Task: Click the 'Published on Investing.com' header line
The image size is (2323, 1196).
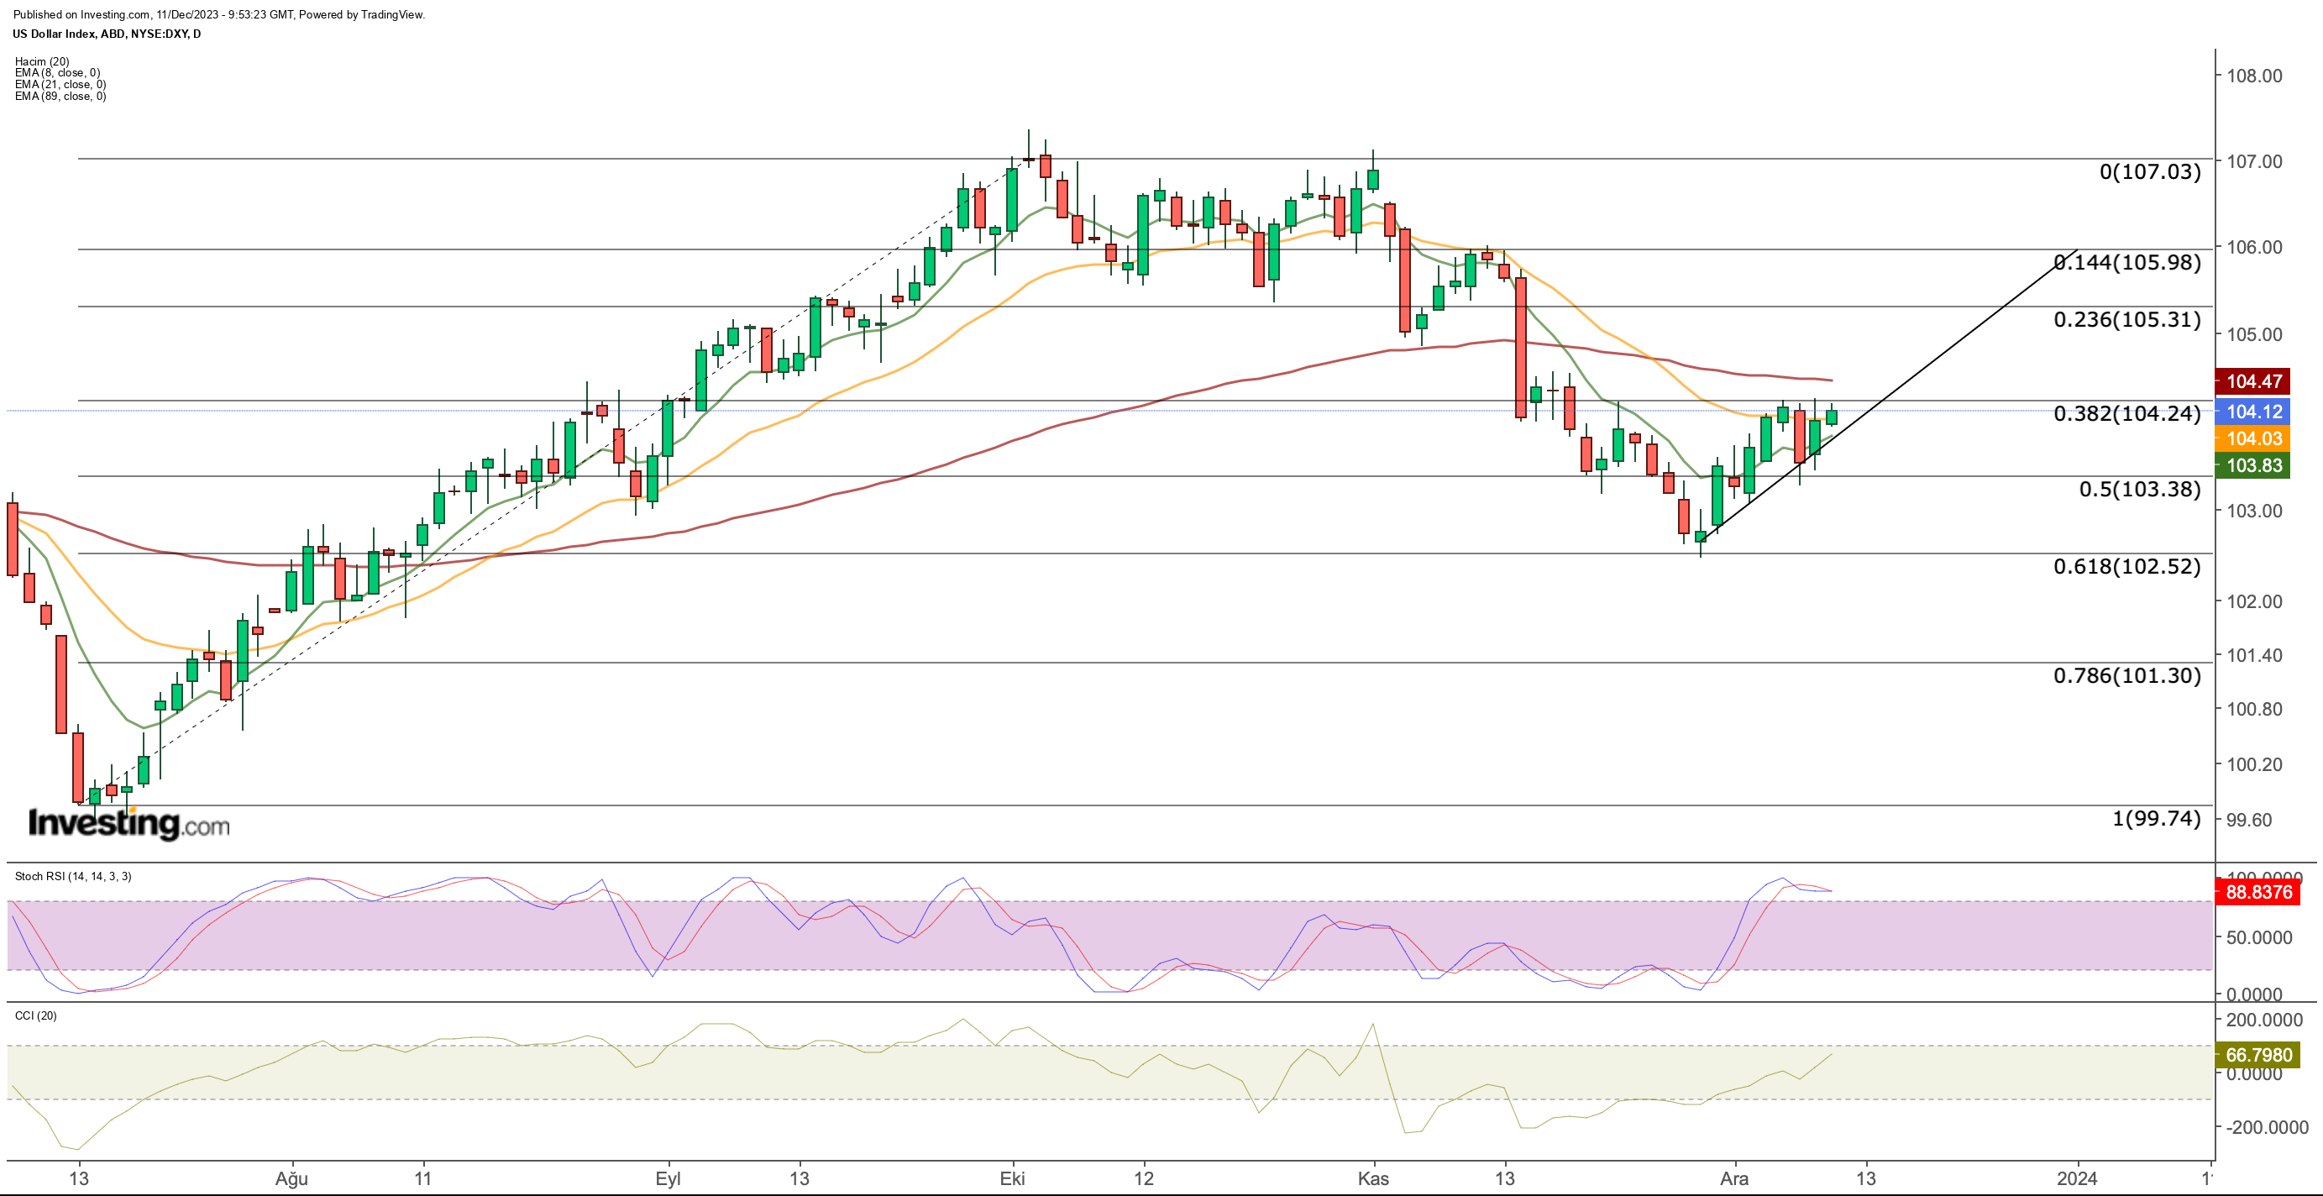Action: (x=219, y=14)
